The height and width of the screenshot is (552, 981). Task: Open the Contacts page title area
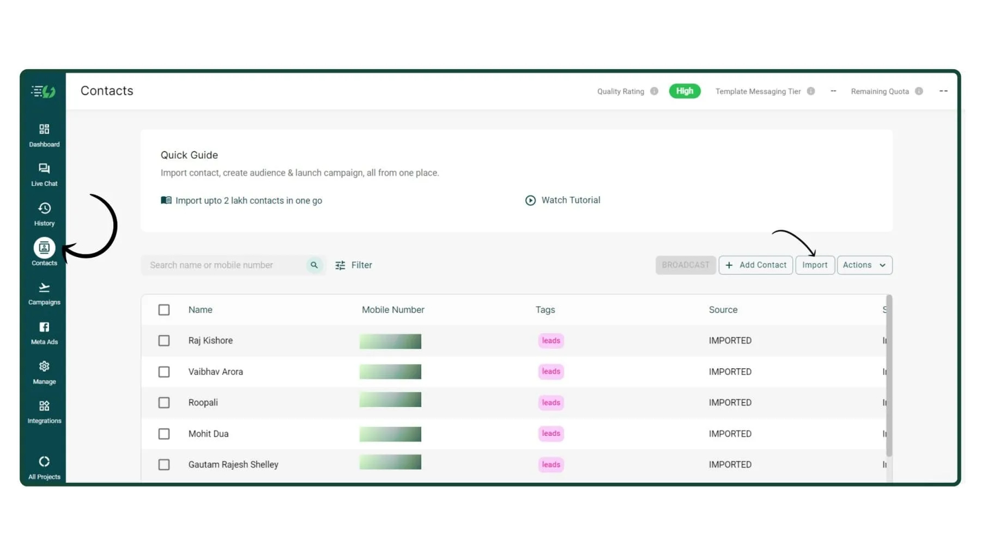pos(107,90)
